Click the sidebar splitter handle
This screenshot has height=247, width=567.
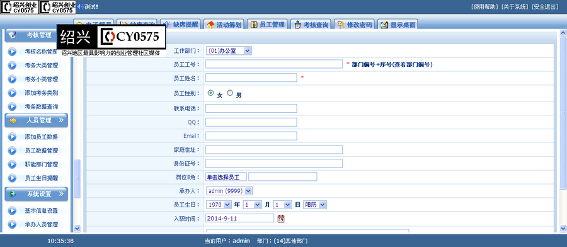(x=77, y=178)
